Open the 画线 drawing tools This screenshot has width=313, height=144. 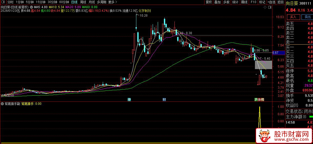click(244, 2)
